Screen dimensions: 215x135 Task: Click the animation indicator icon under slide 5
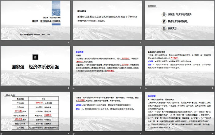click(74, 88)
